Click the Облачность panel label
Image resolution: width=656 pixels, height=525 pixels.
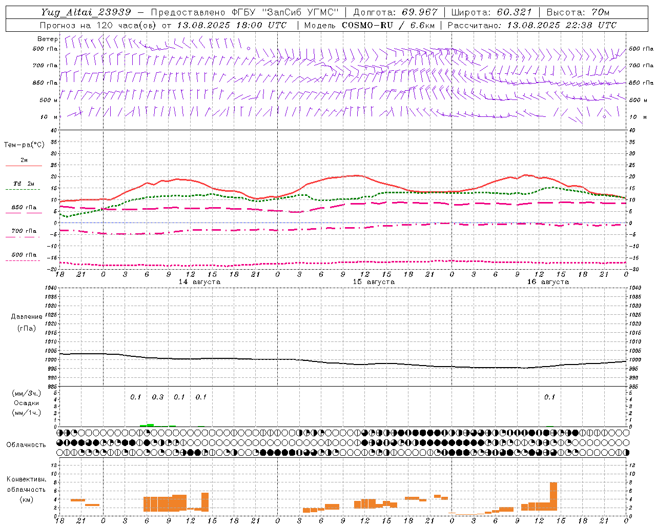(26, 445)
